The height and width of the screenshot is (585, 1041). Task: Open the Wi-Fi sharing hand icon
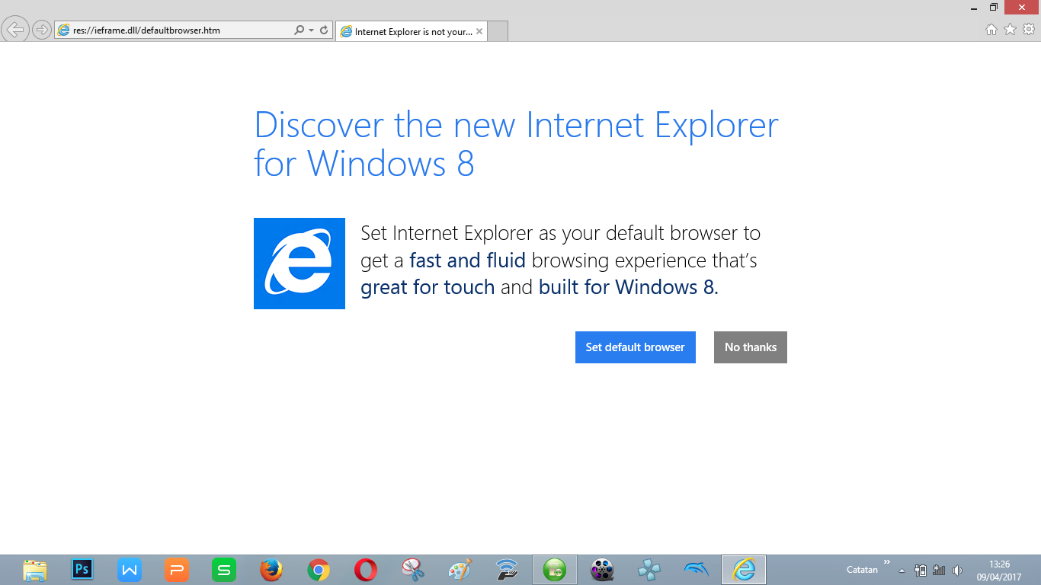pyautogui.click(x=508, y=570)
